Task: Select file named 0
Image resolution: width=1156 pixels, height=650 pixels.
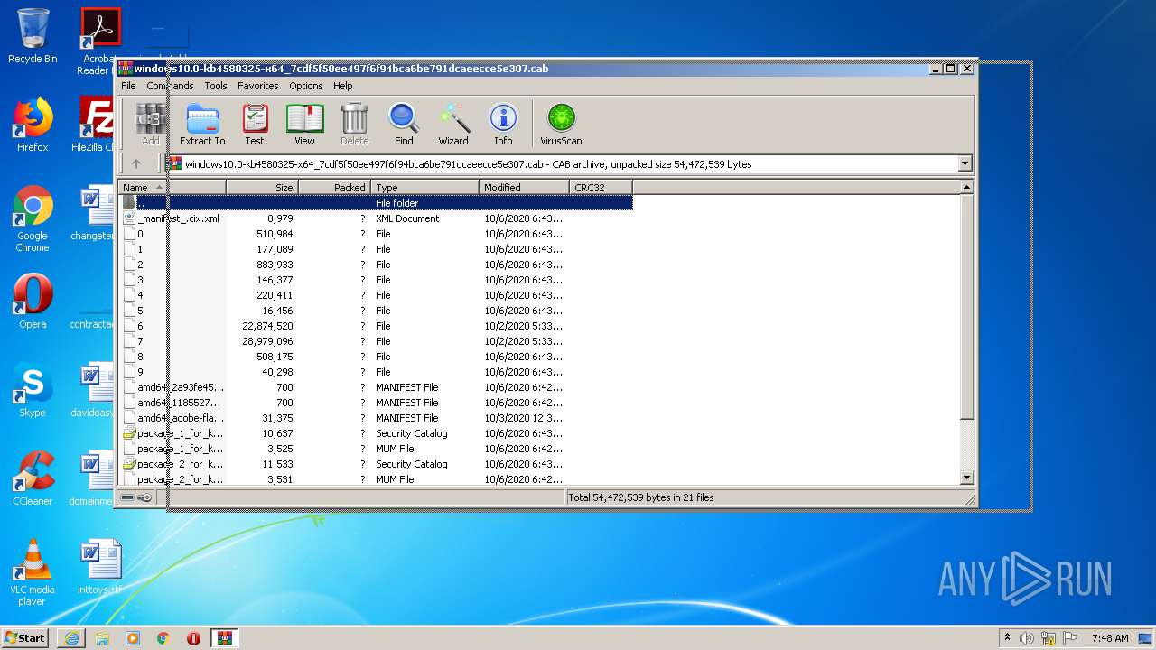Action: pyautogui.click(x=376, y=234)
